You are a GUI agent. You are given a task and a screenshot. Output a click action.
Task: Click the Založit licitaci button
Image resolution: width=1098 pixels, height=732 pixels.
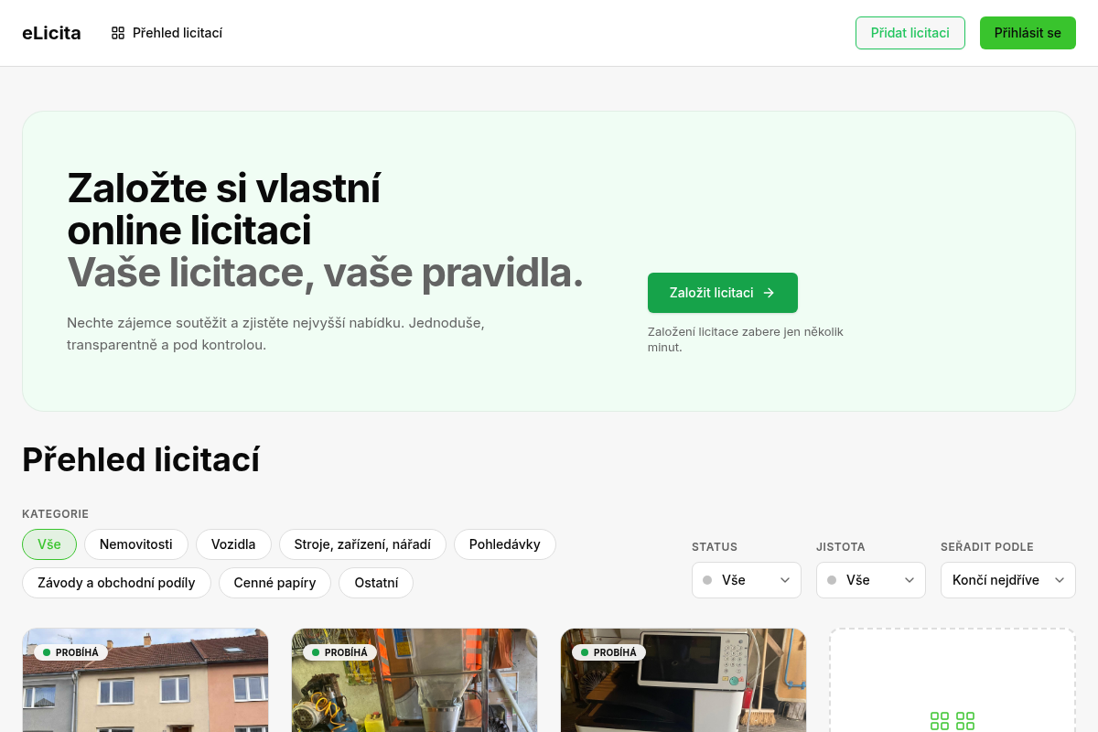(x=723, y=293)
